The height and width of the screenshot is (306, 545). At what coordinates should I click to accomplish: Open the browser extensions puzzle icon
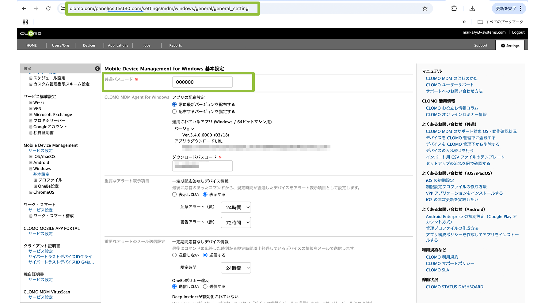(x=454, y=9)
